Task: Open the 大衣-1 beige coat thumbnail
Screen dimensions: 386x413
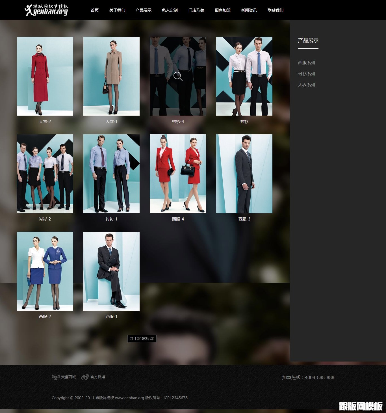Action: 111,76
